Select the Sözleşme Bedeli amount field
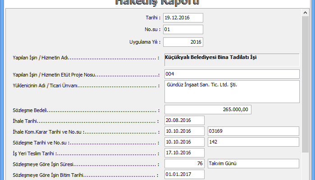This screenshot has height=180, width=315. pyautogui.click(x=208, y=109)
